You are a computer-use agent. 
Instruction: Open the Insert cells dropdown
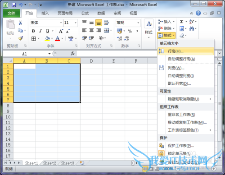tap(174, 22)
